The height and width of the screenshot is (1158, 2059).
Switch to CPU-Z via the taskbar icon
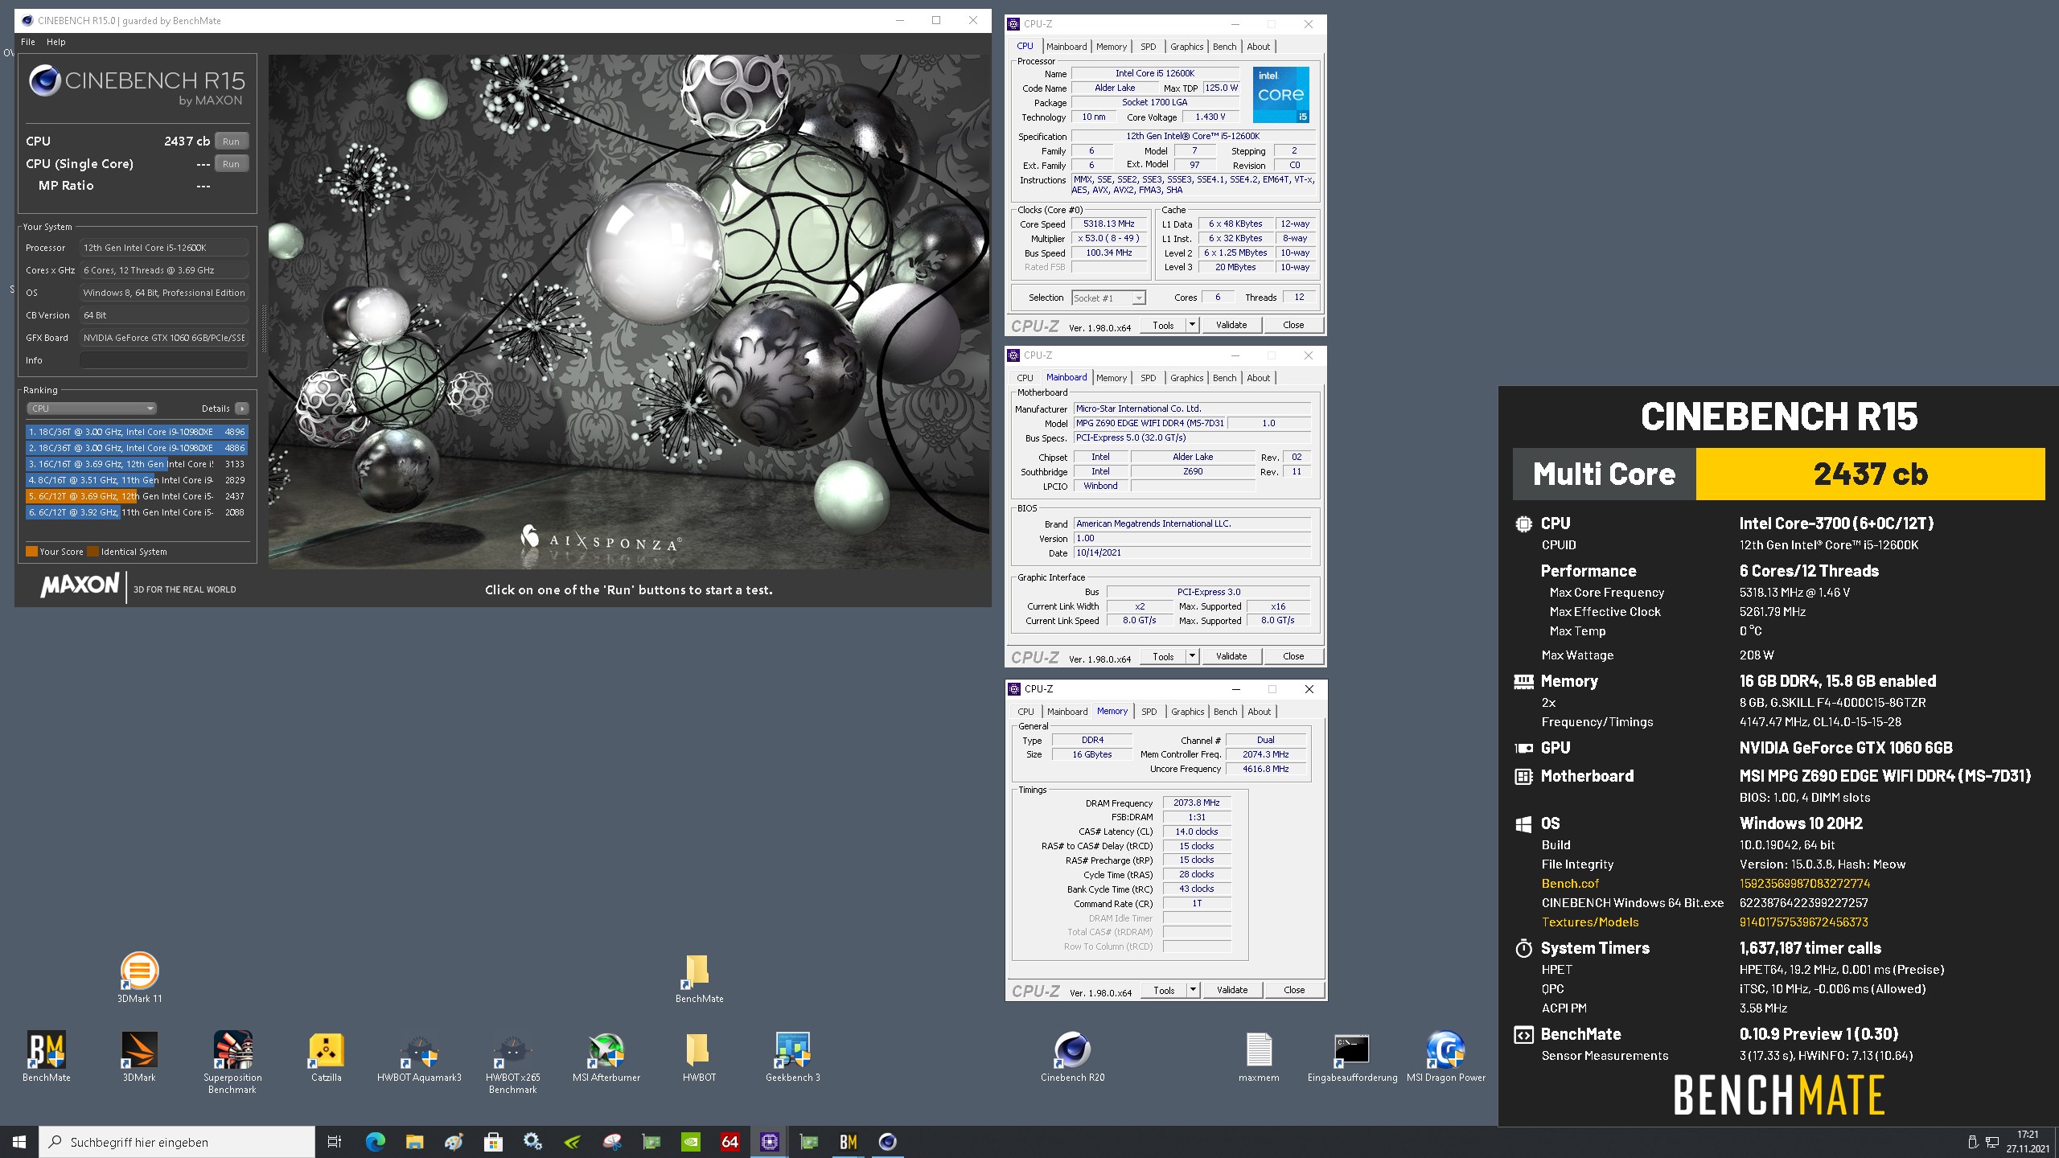pyautogui.click(x=769, y=1141)
